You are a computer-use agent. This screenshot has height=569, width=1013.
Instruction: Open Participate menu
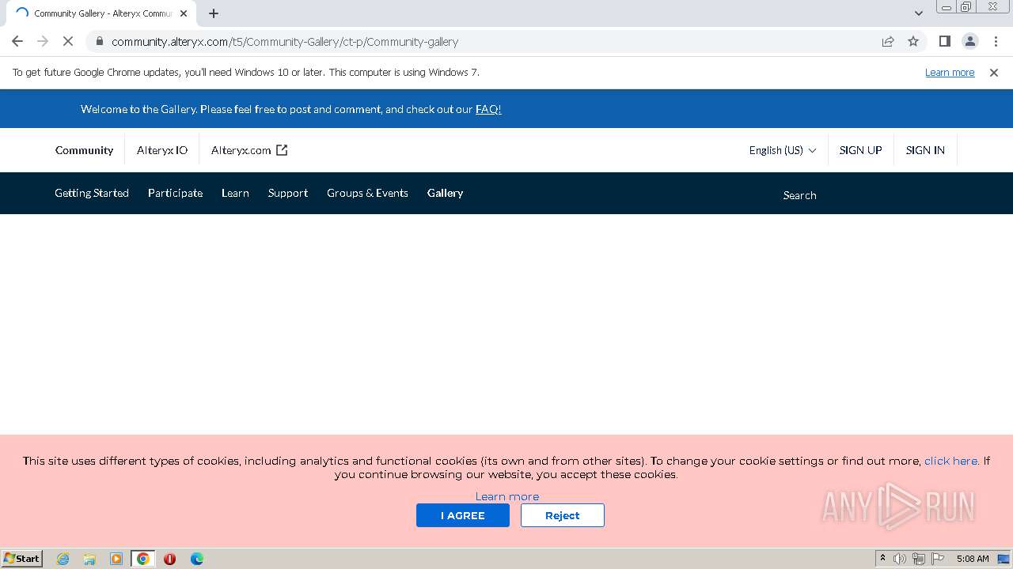(175, 193)
